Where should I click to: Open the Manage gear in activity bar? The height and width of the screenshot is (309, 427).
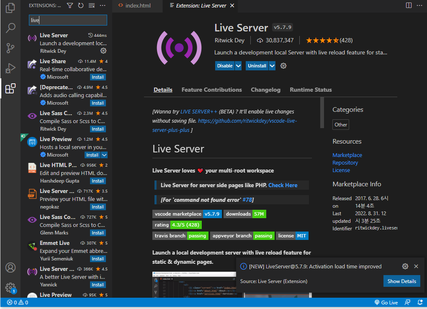10,288
